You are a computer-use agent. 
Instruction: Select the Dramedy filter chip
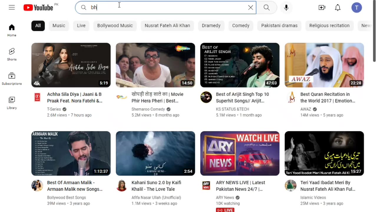click(211, 26)
